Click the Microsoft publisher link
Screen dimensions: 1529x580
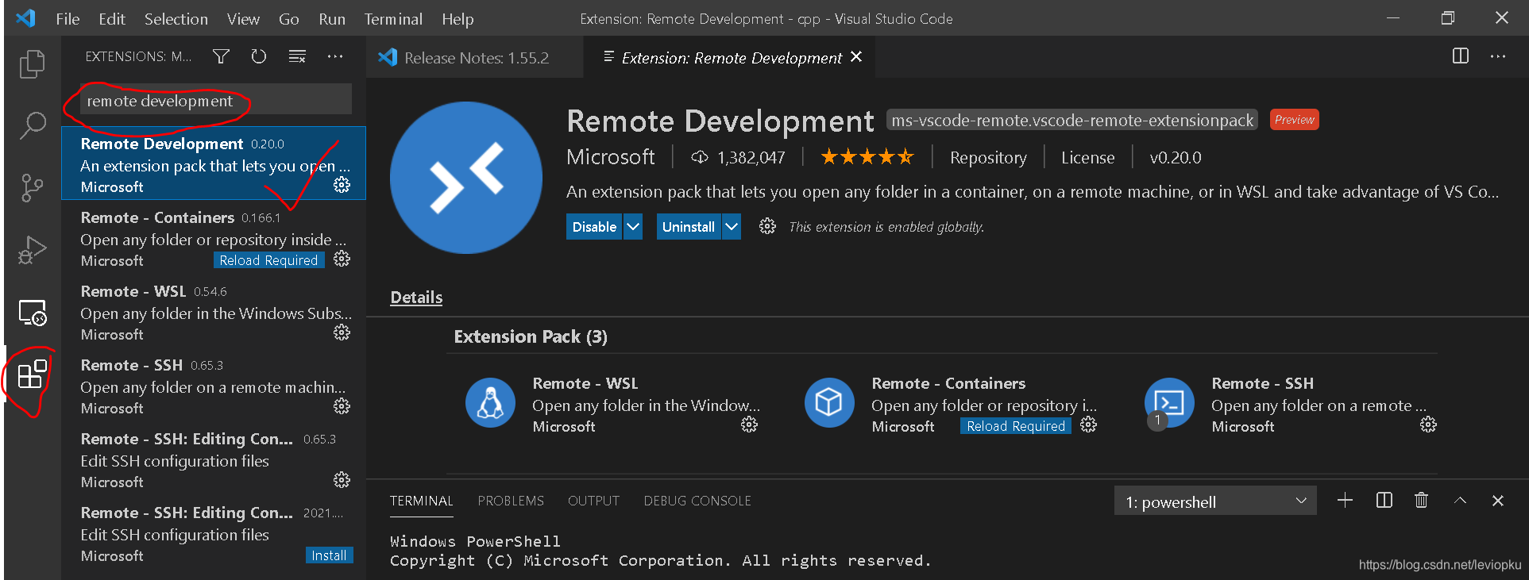click(x=611, y=157)
